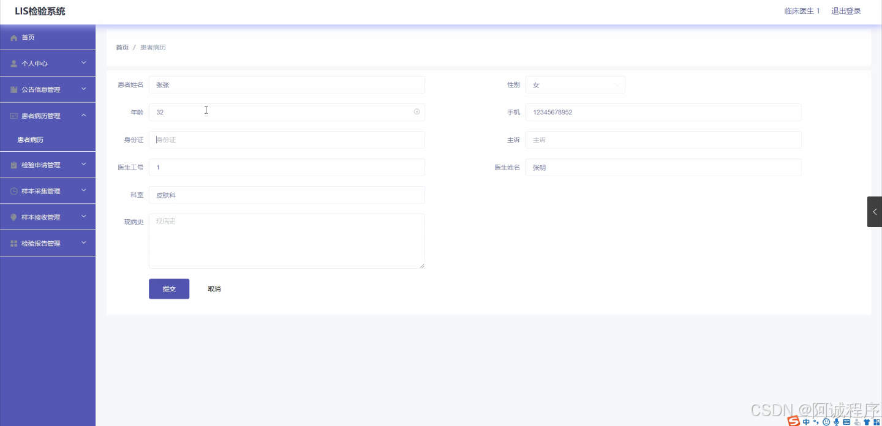Click the 退出登录 logout link
The width and height of the screenshot is (882, 426).
click(846, 10)
